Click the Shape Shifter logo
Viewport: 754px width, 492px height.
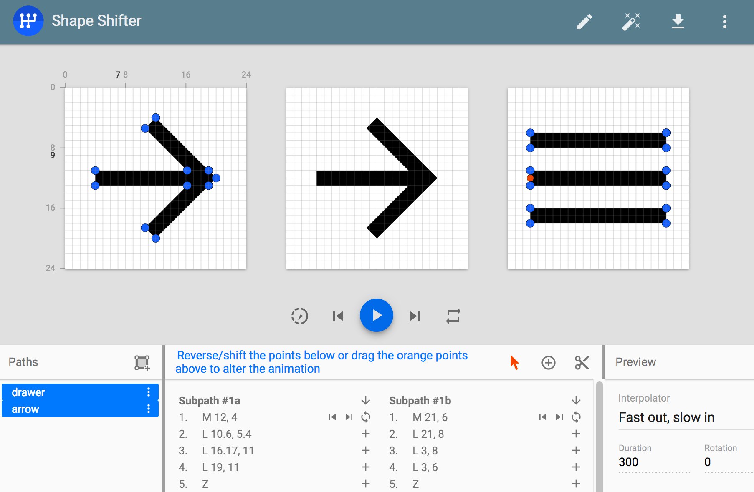click(28, 21)
